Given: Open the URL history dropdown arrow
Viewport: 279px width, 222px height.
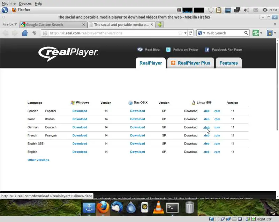Looking at the screenshot, I should 186,33.
